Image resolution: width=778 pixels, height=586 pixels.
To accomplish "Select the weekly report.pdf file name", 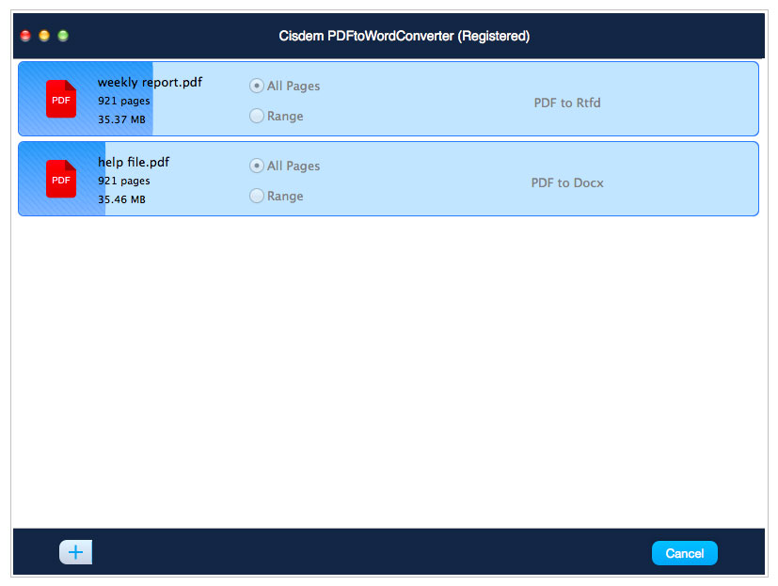I will [150, 83].
